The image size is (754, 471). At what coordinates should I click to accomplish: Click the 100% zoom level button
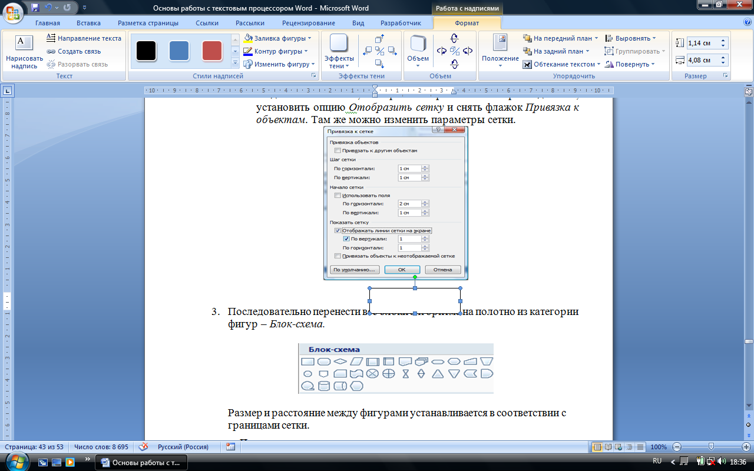coord(658,447)
